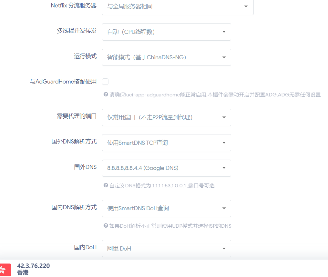Open the 国内DNS解析方式 dropdown
328x277 pixels.
[167, 208]
